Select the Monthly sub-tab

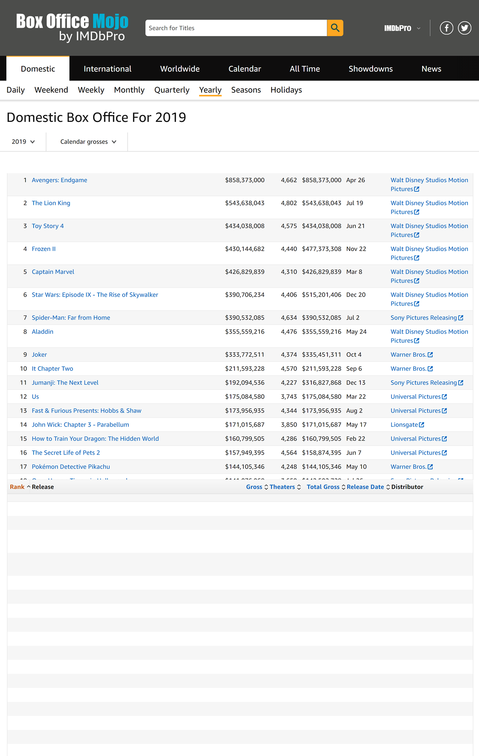129,90
